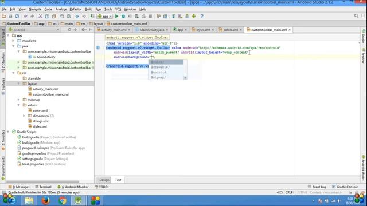Open the app run configuration dropdown

point(104,17)
